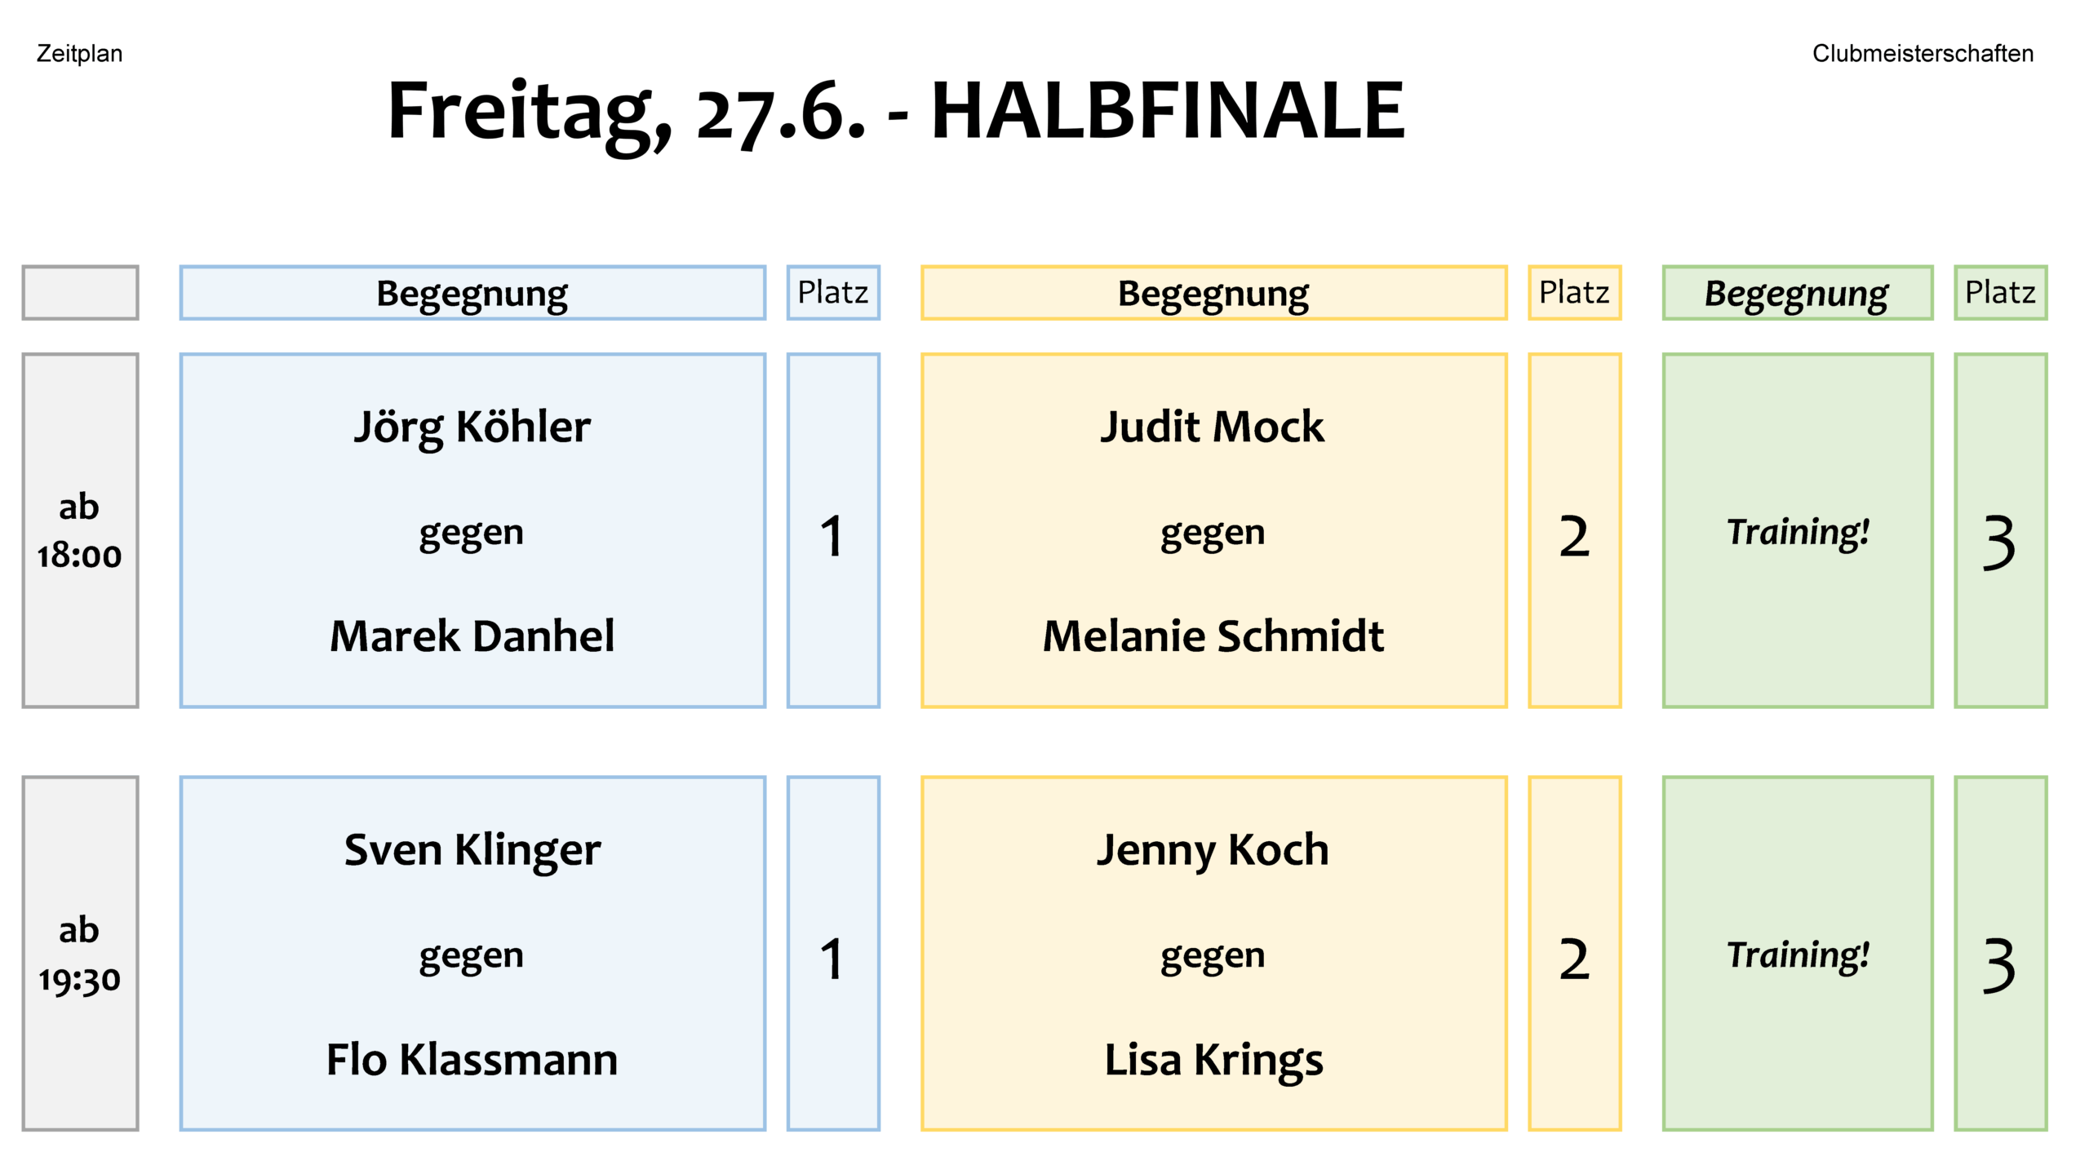2089x1174 pixels.
Task: Click the Melanie Schmidt name text
Action: pyautogui.click(x=1213, y=636)
